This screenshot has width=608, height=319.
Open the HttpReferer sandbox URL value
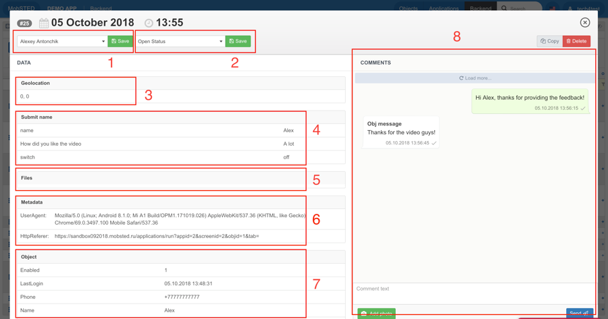[x=157, y=237]
